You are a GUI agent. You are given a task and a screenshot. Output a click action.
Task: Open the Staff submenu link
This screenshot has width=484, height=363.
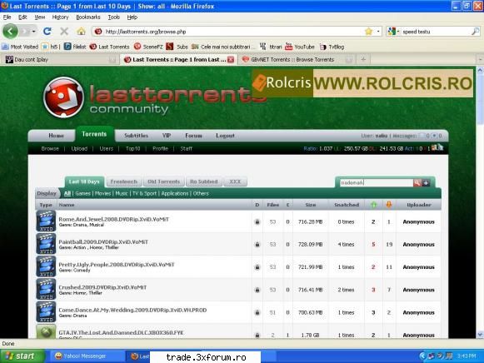tap(186, 148)
